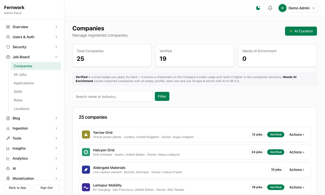
Task: Click Yarrow Grid Verified badge
Action: 276,135
